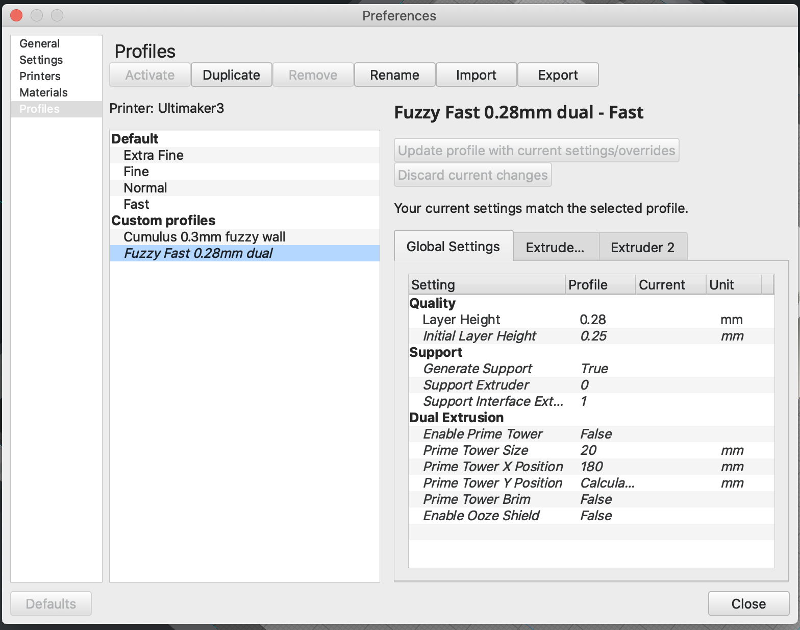Click the Generate Support setting row

click(592, 369)
